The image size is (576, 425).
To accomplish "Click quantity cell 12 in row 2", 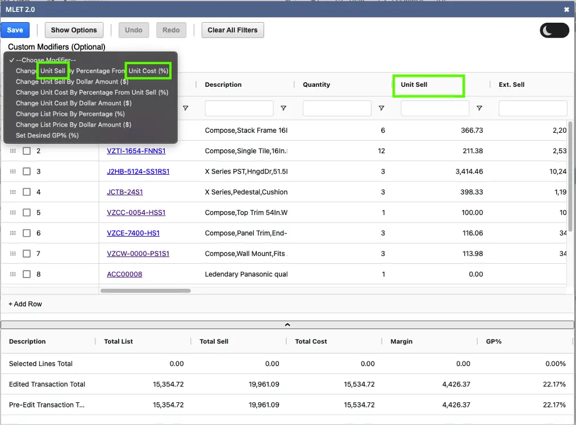I will [x=381, y=151].
